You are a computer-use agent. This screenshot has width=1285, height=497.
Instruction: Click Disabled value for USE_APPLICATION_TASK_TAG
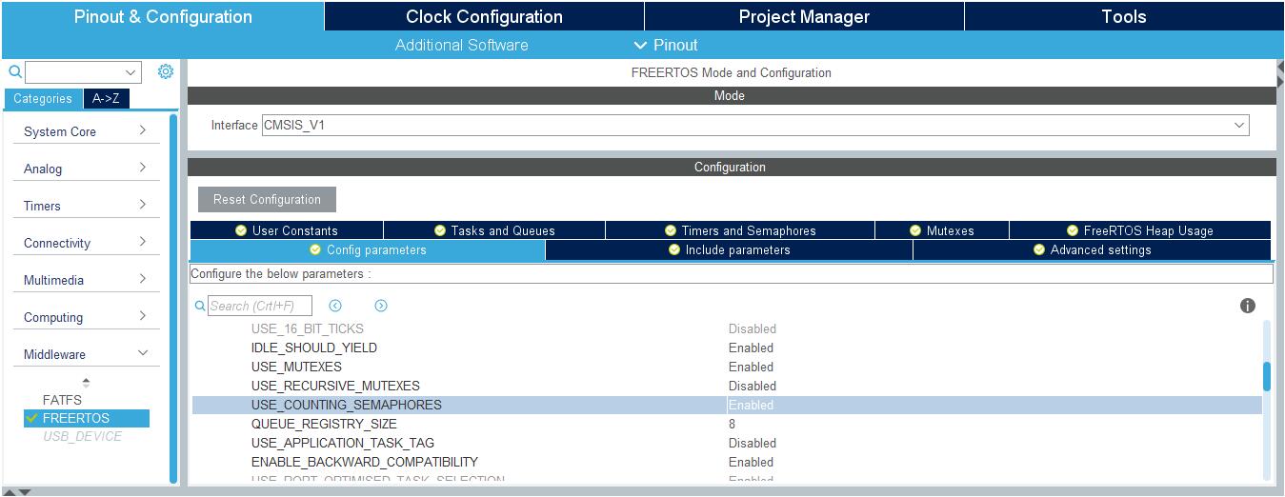tap(753, 443)
